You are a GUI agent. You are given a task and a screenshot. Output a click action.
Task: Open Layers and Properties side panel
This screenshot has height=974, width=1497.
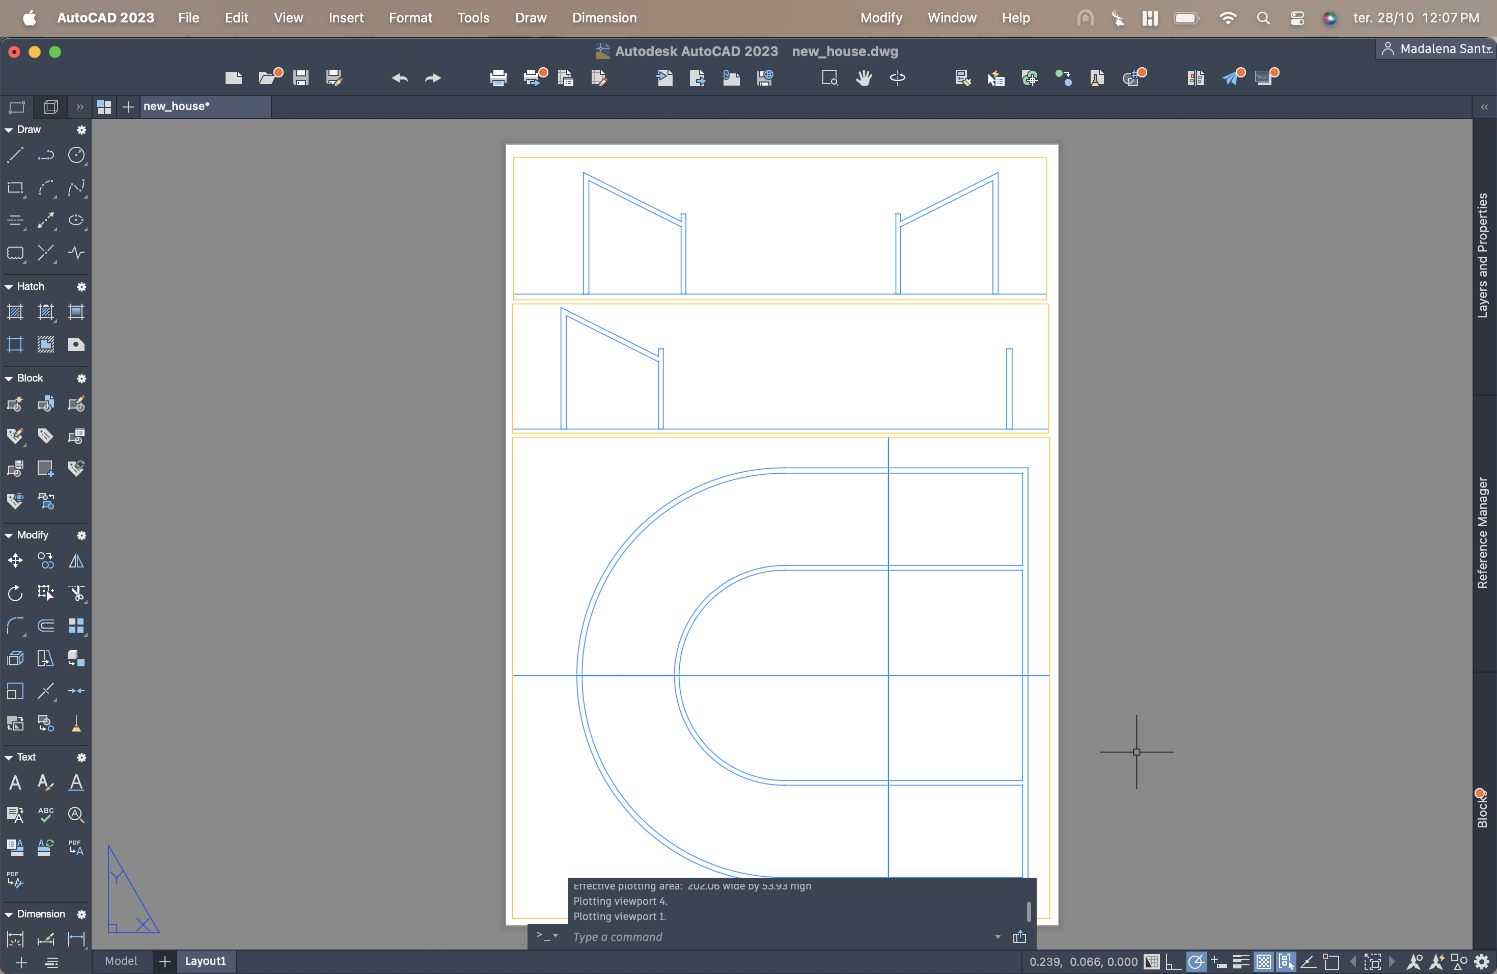click(1483, 255)
